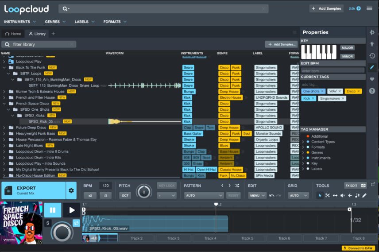This screenshot has height=252, width=379.
Task: Go to previous pattern arrow
Action: (x=222, y=186)
